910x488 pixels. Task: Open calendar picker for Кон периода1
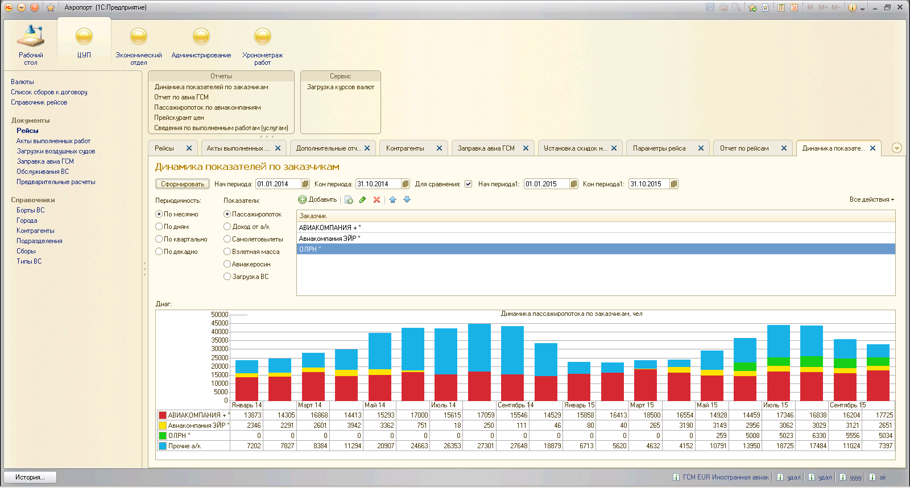[x=673, y=184]
